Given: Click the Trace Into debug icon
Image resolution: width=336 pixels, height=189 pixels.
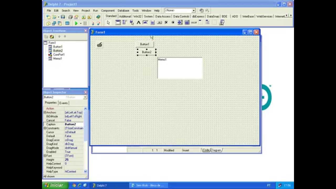Looking at the screenshot, I should pyautogui.click(x=93, y=23).
